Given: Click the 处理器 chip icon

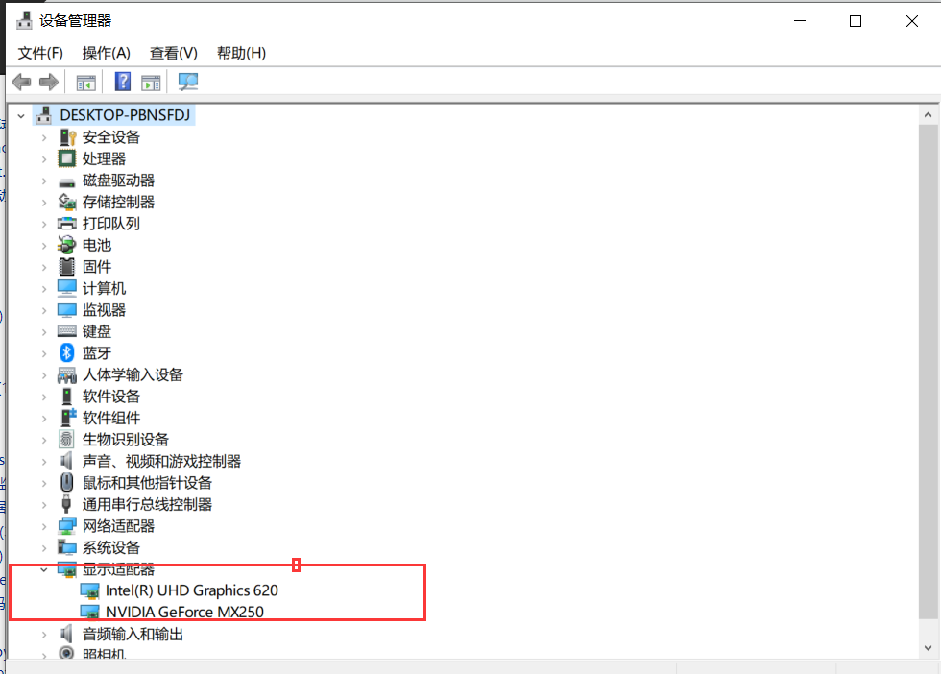Looking at the screenshot, I should coord(66,159).
